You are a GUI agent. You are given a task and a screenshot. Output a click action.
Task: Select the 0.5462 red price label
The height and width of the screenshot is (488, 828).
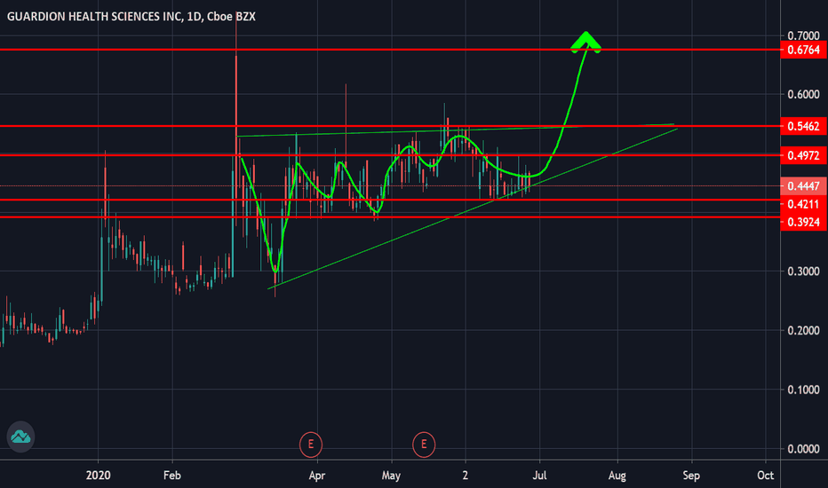click(803, 126)
